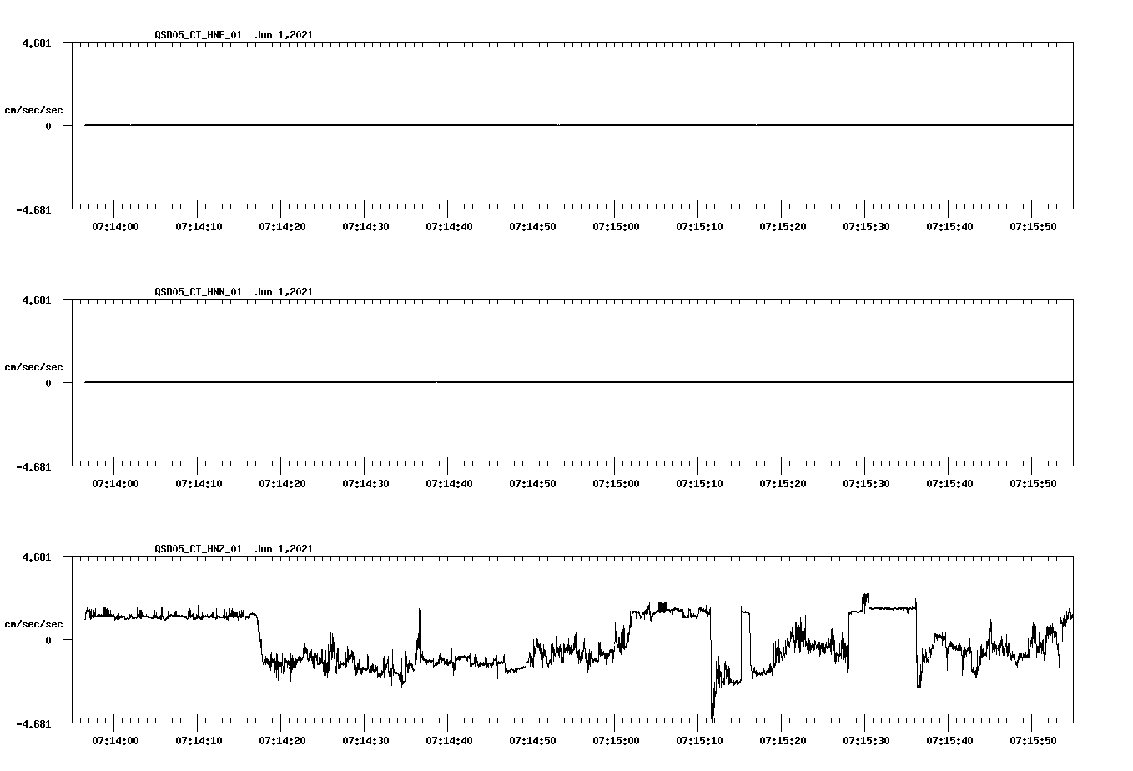
Task: Click the 07:15:00 time label under HNN plot
Action: pyautogui.click(x=616, y=483)
